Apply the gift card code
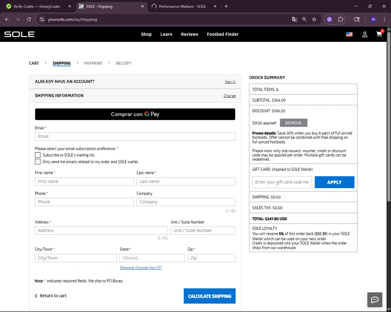 [x=334, y=182]
